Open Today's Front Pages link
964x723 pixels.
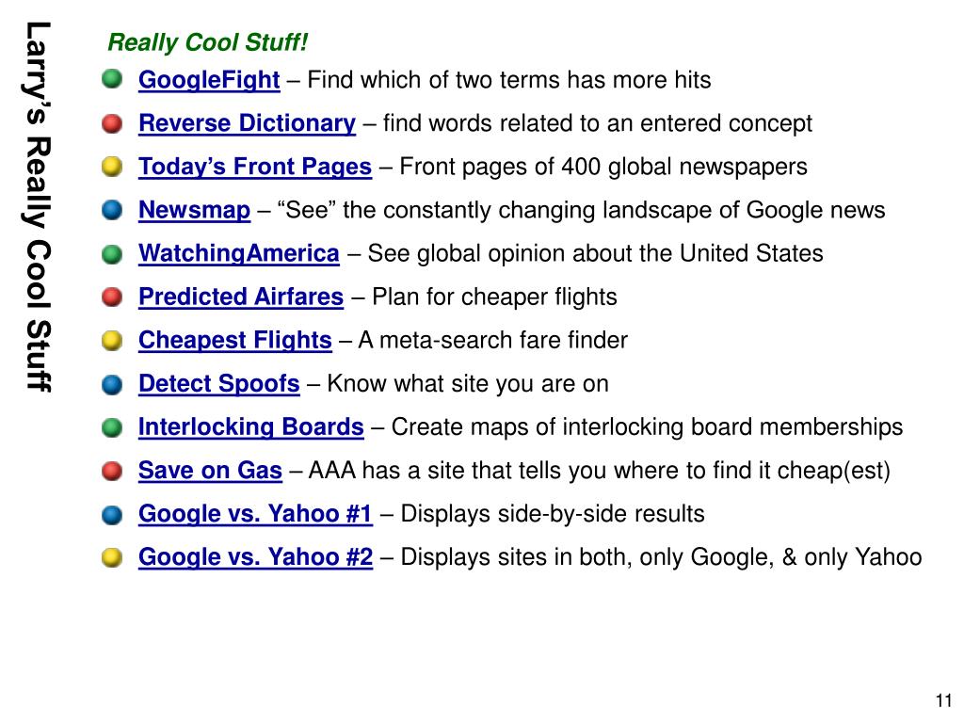255,168
